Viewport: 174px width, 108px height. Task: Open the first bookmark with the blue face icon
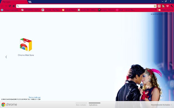click(x=10, y=10)
